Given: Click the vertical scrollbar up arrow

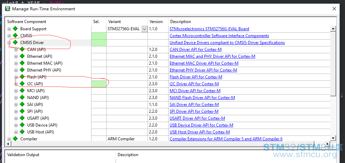Looking at the screenshot, I should (333, 29).
